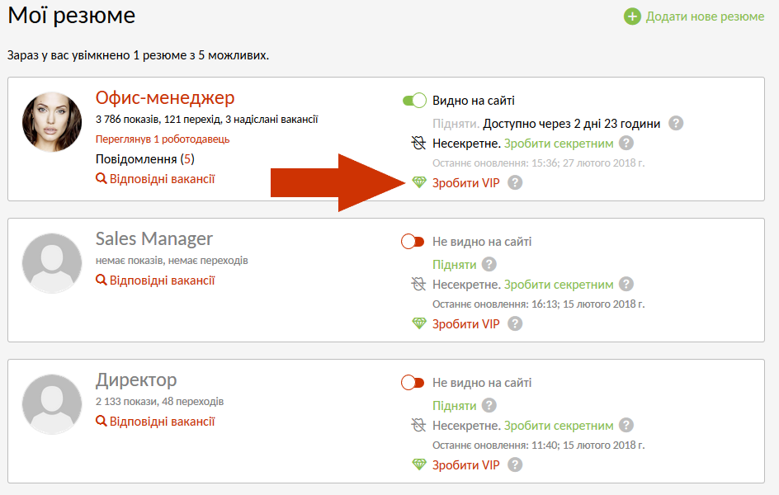This screenshot has height=495, width=779.
Task: View employer who looked at Офис-менеджер resume
Action: tap(163, 139)
